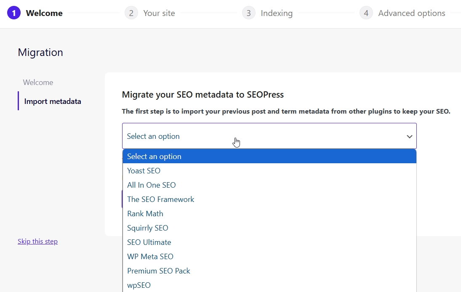Click the step 3 number circle
The height and width of the screenshot is (292, 461).
(x=249, y=13)
